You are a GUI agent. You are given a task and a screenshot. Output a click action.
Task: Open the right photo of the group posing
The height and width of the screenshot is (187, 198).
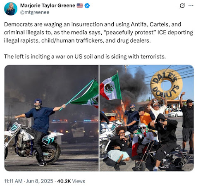coord(147,118)
